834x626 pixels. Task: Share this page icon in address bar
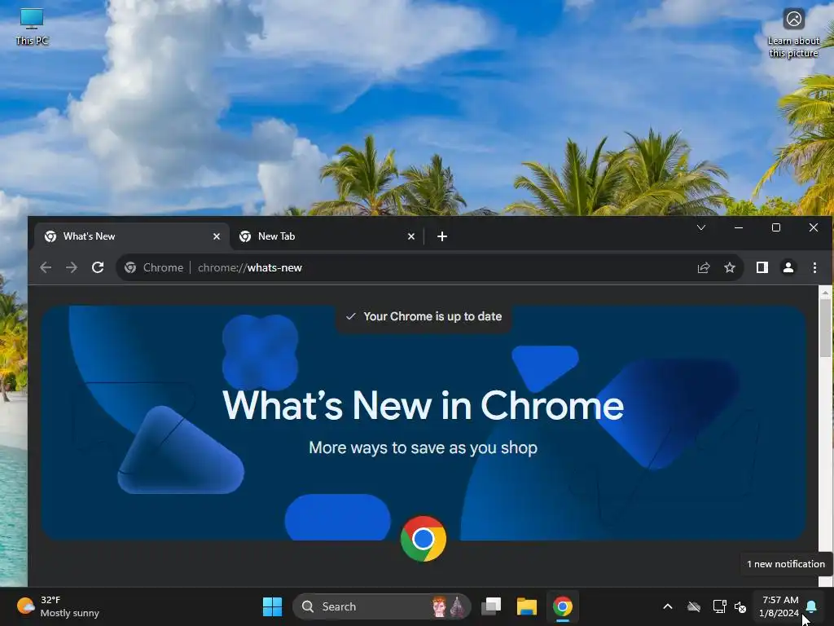704,267
